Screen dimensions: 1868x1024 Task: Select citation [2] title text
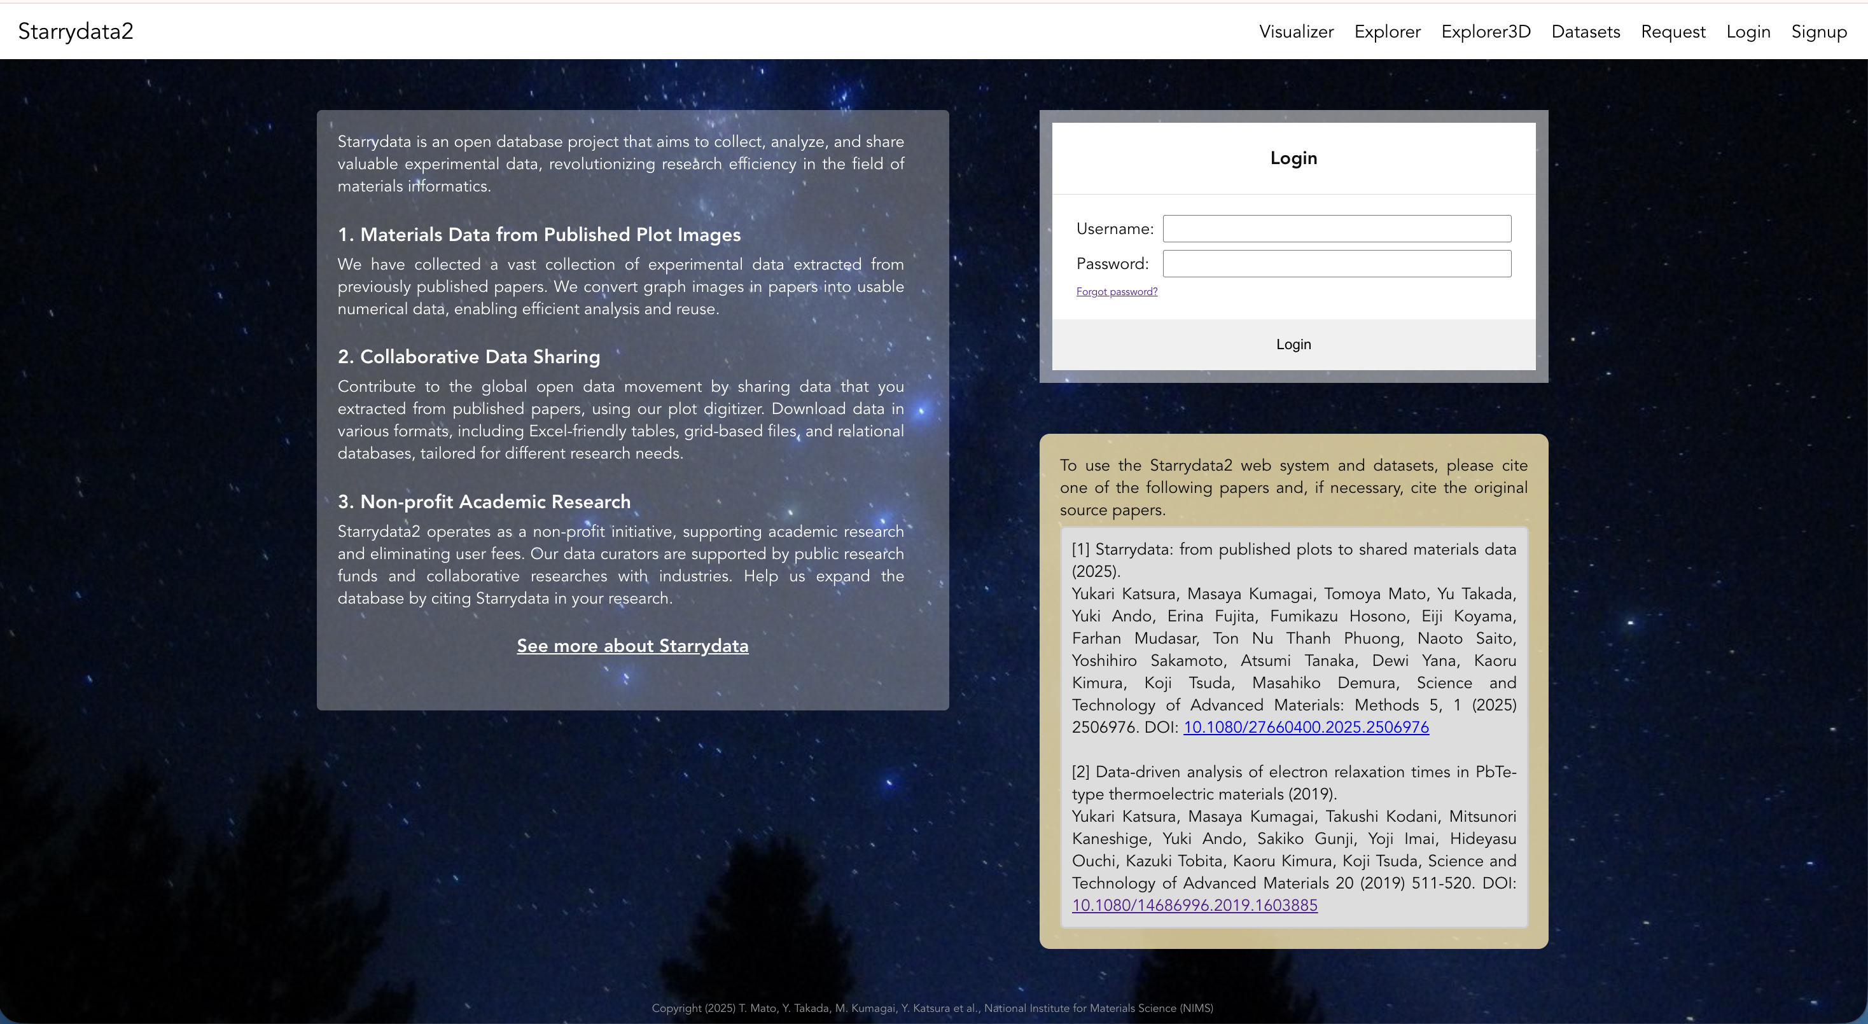tap(1293, 783)
